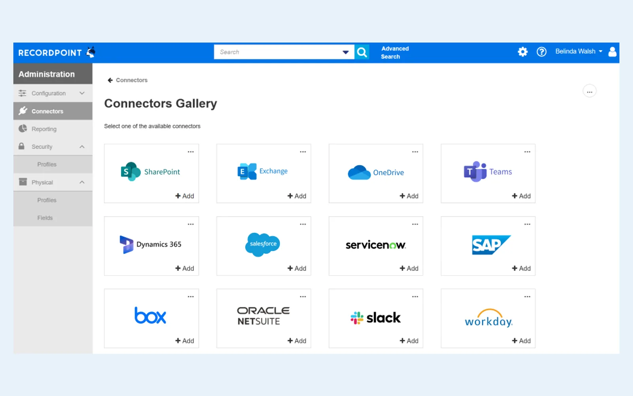Open Box card ellipsis menu
This screenshot has width=633, height=396.
191,297
